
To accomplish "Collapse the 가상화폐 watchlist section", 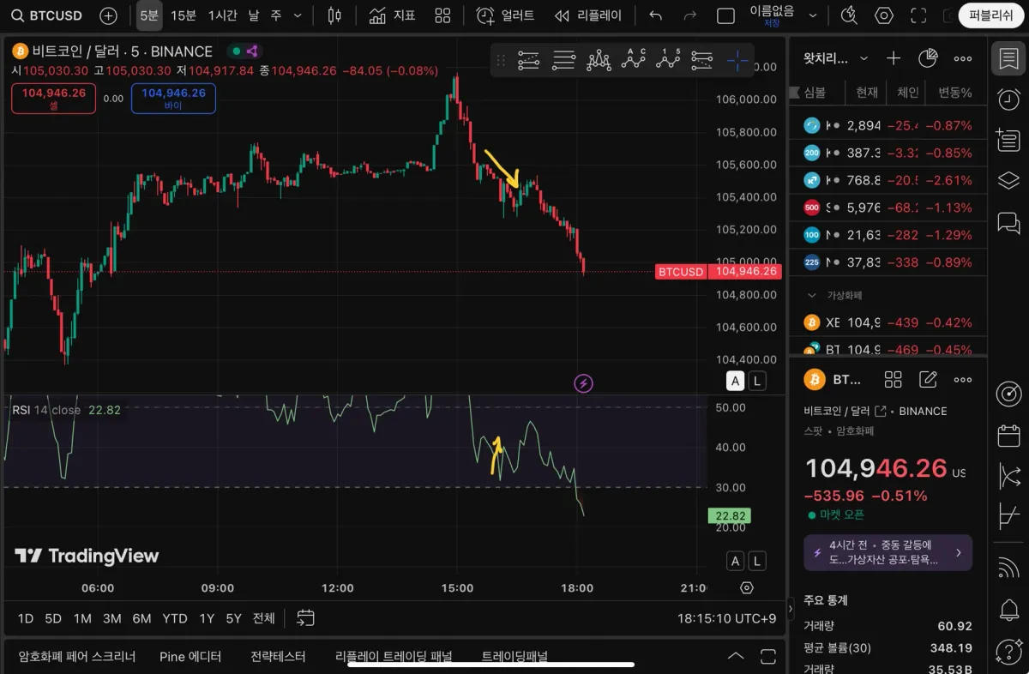I will [812, 295].
